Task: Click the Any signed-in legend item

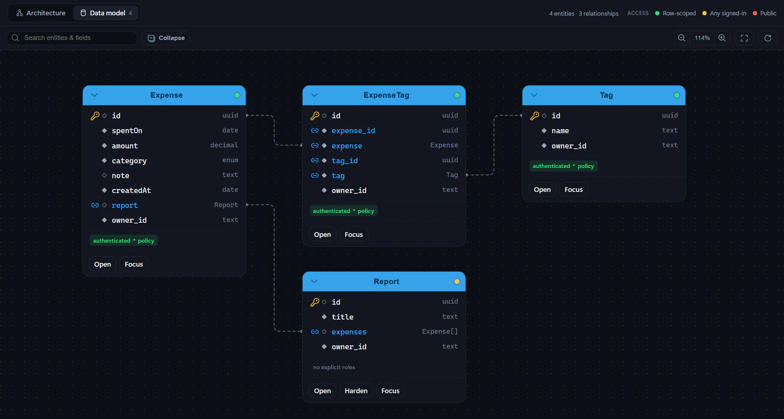Action: [x=724, y=13]
